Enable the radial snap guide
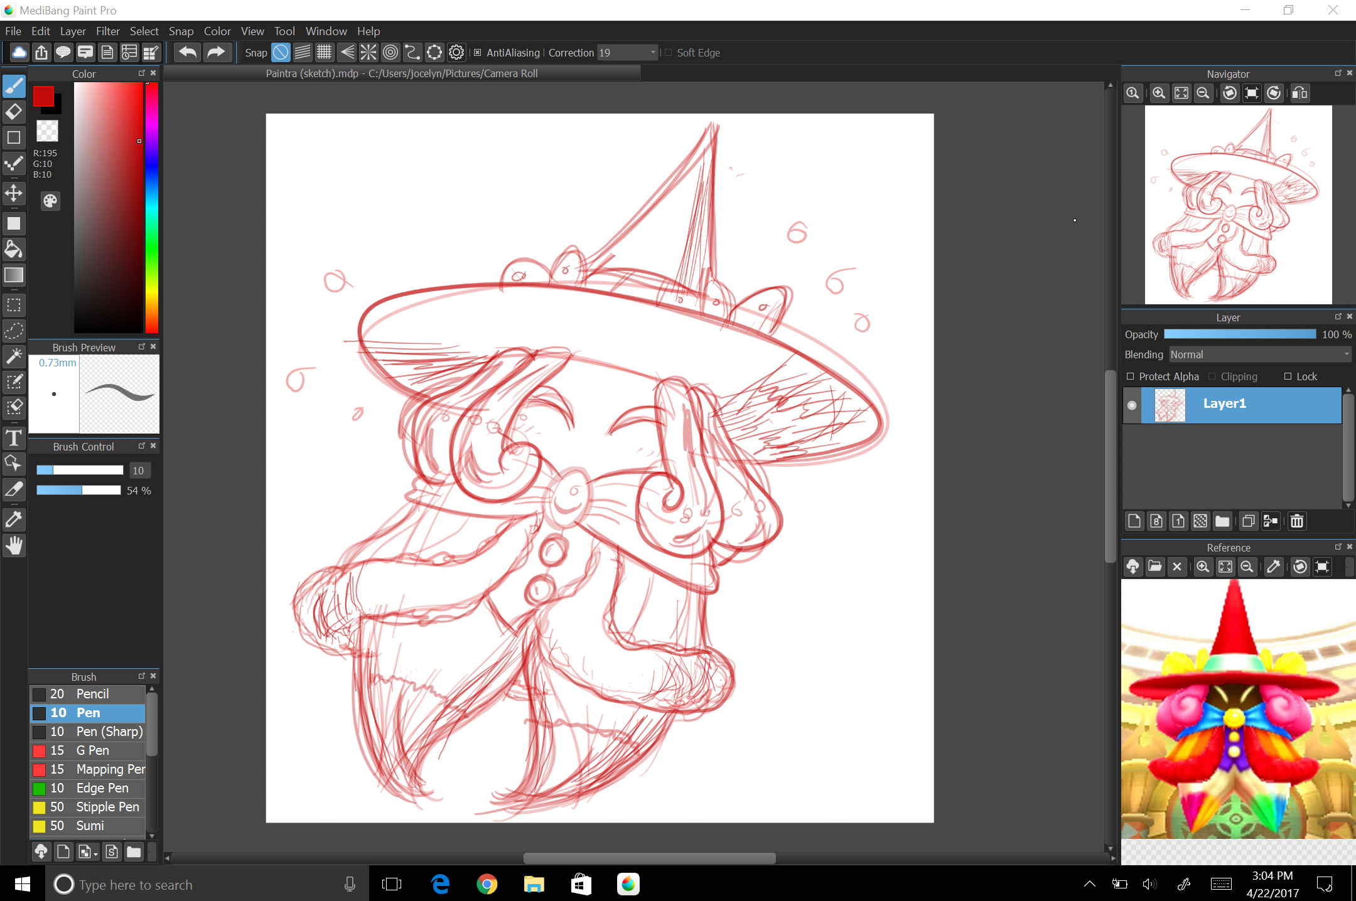 tap(369, 53)
